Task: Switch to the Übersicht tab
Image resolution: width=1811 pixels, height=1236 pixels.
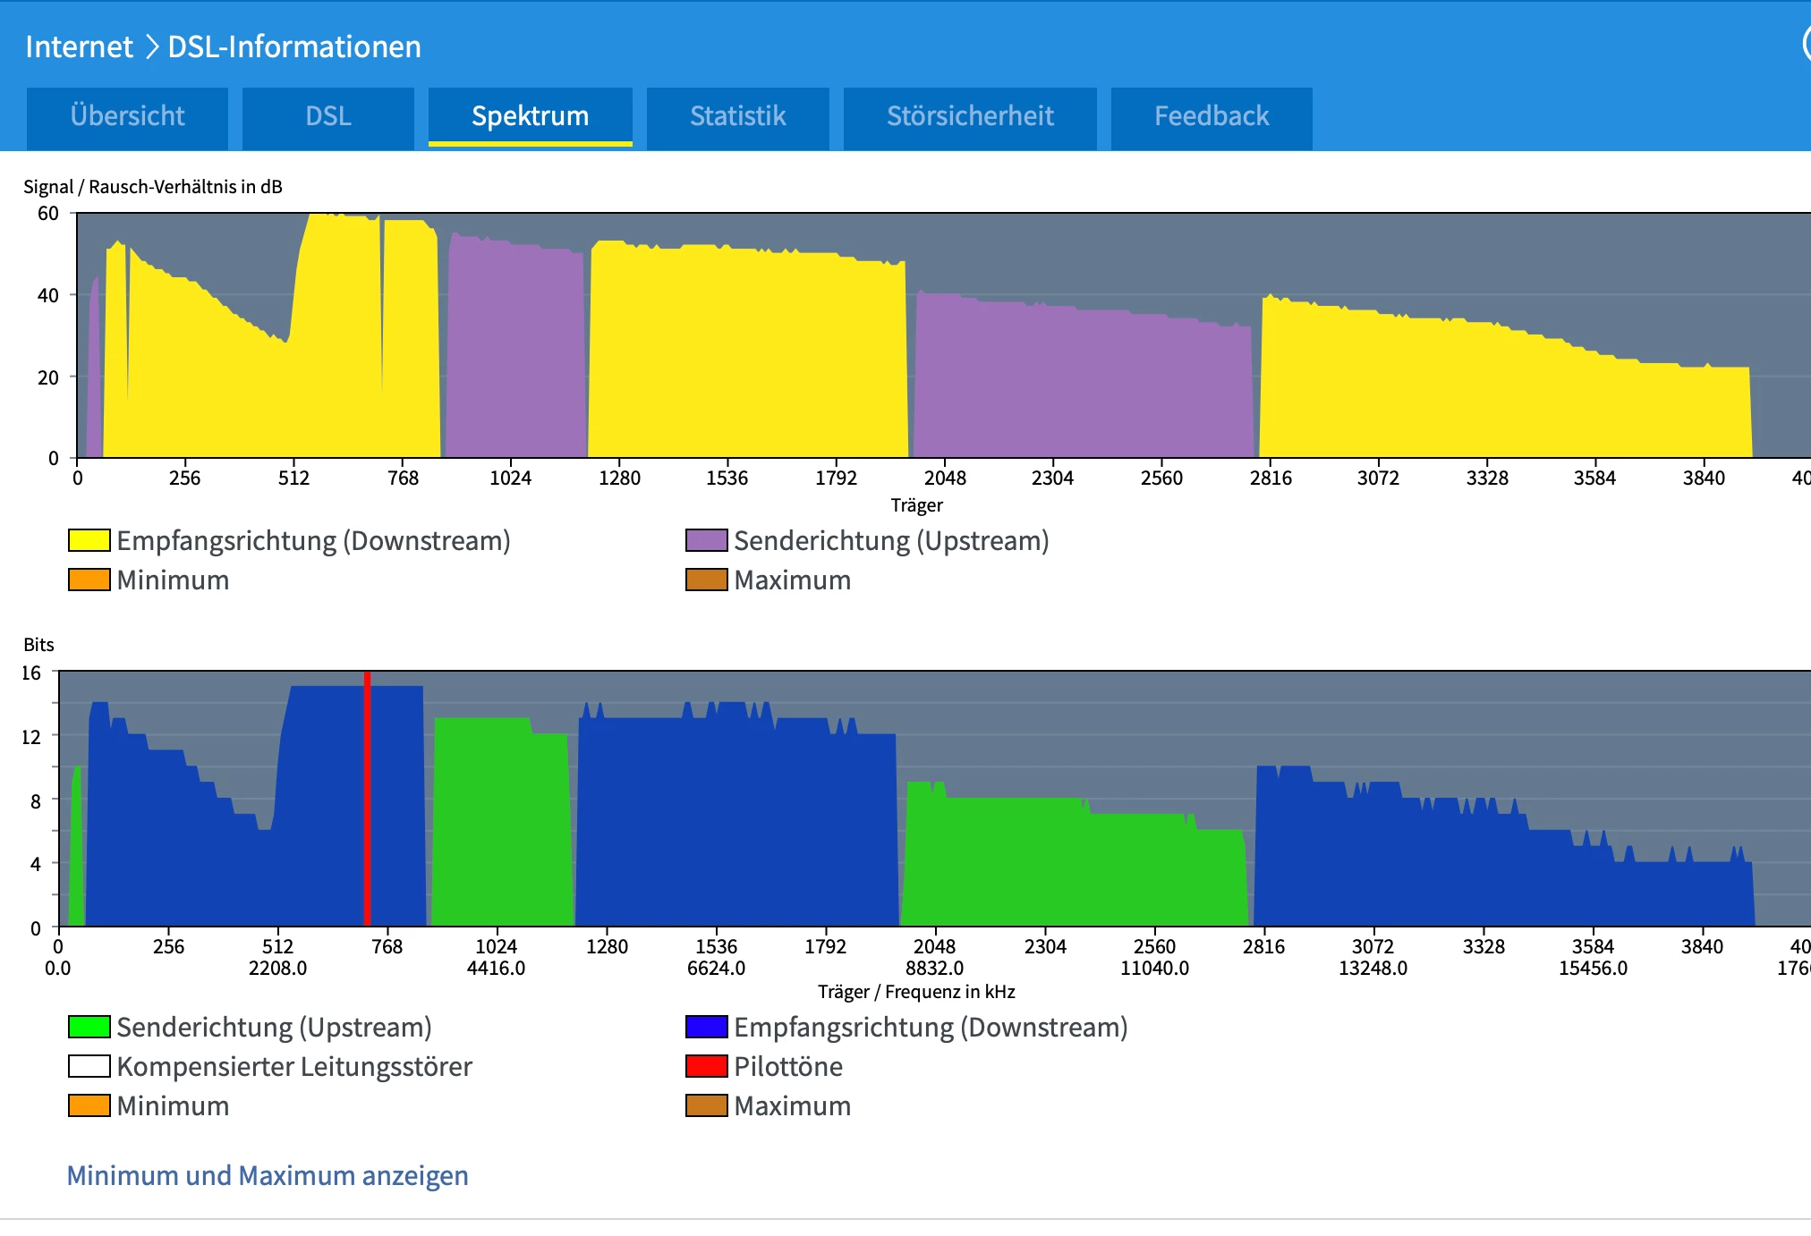Action: pos(127,116)
